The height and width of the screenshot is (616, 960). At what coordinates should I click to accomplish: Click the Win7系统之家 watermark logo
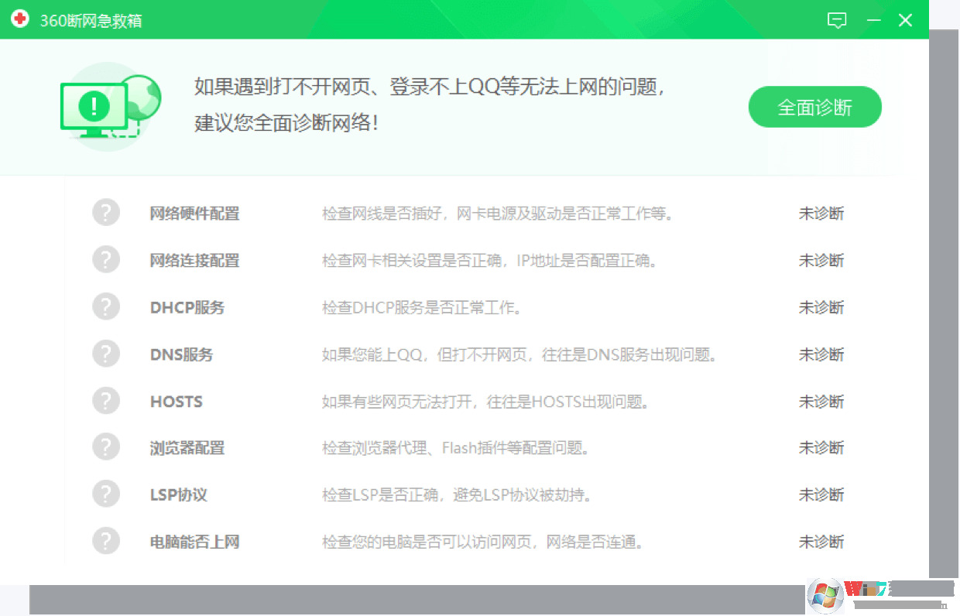pos(825,597)
